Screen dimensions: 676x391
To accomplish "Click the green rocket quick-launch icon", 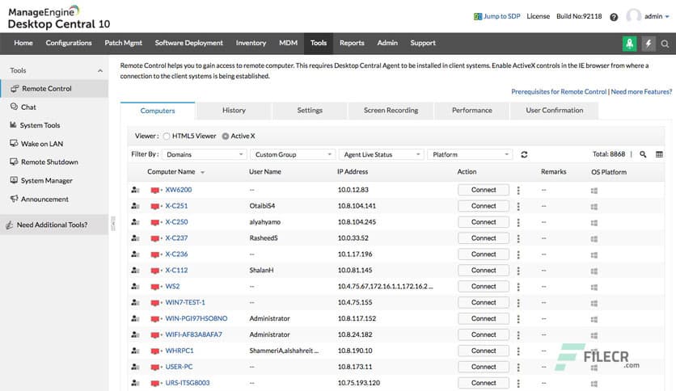I will point(629,44).
